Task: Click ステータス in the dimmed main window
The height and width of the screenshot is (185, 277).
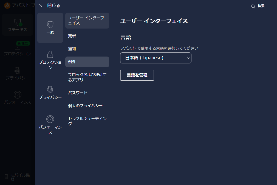Action: [x=18, y=25]
